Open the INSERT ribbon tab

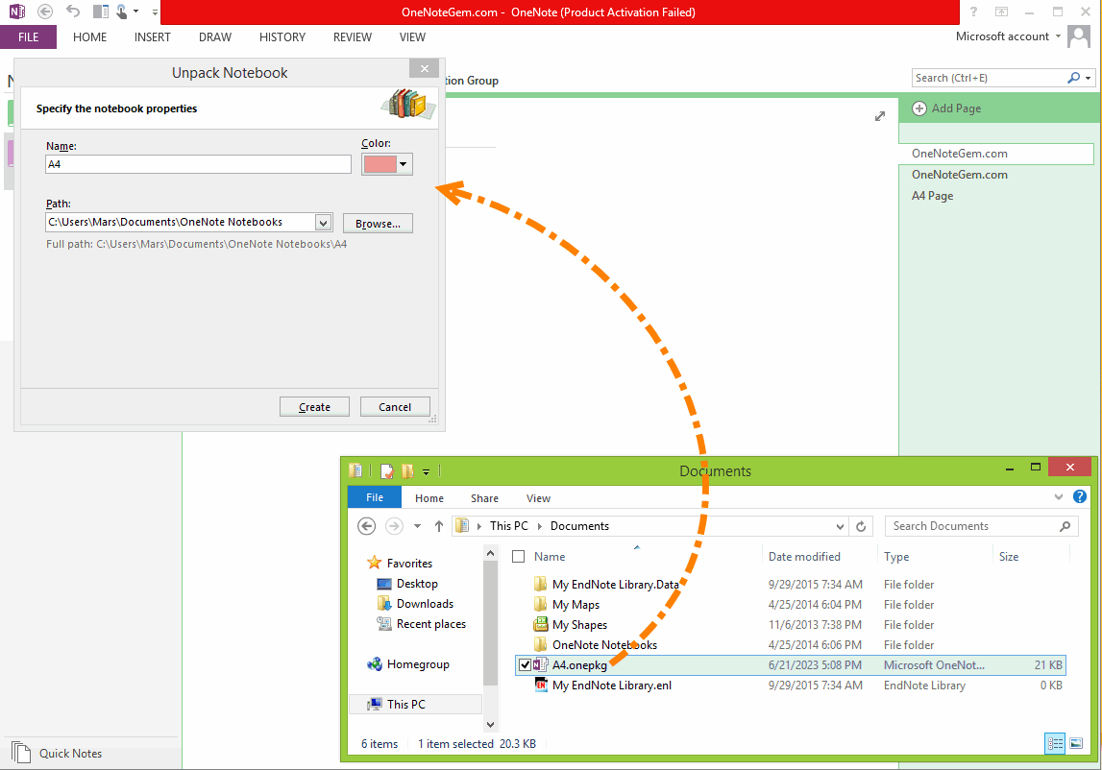pyautogui.click(x=153, y=37)
